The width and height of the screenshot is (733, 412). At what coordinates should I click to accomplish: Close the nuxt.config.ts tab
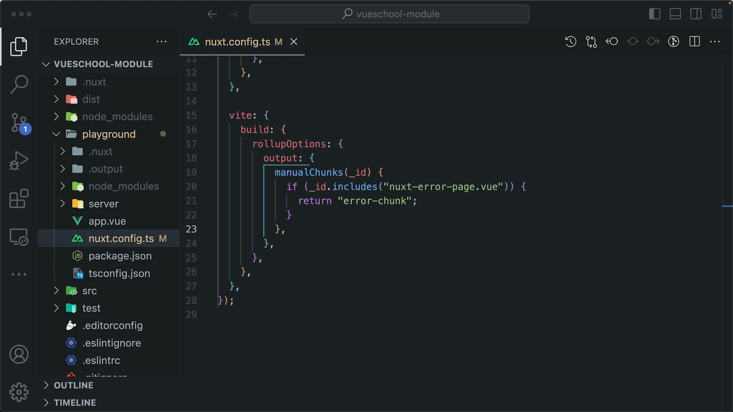(x=294, y=42)
